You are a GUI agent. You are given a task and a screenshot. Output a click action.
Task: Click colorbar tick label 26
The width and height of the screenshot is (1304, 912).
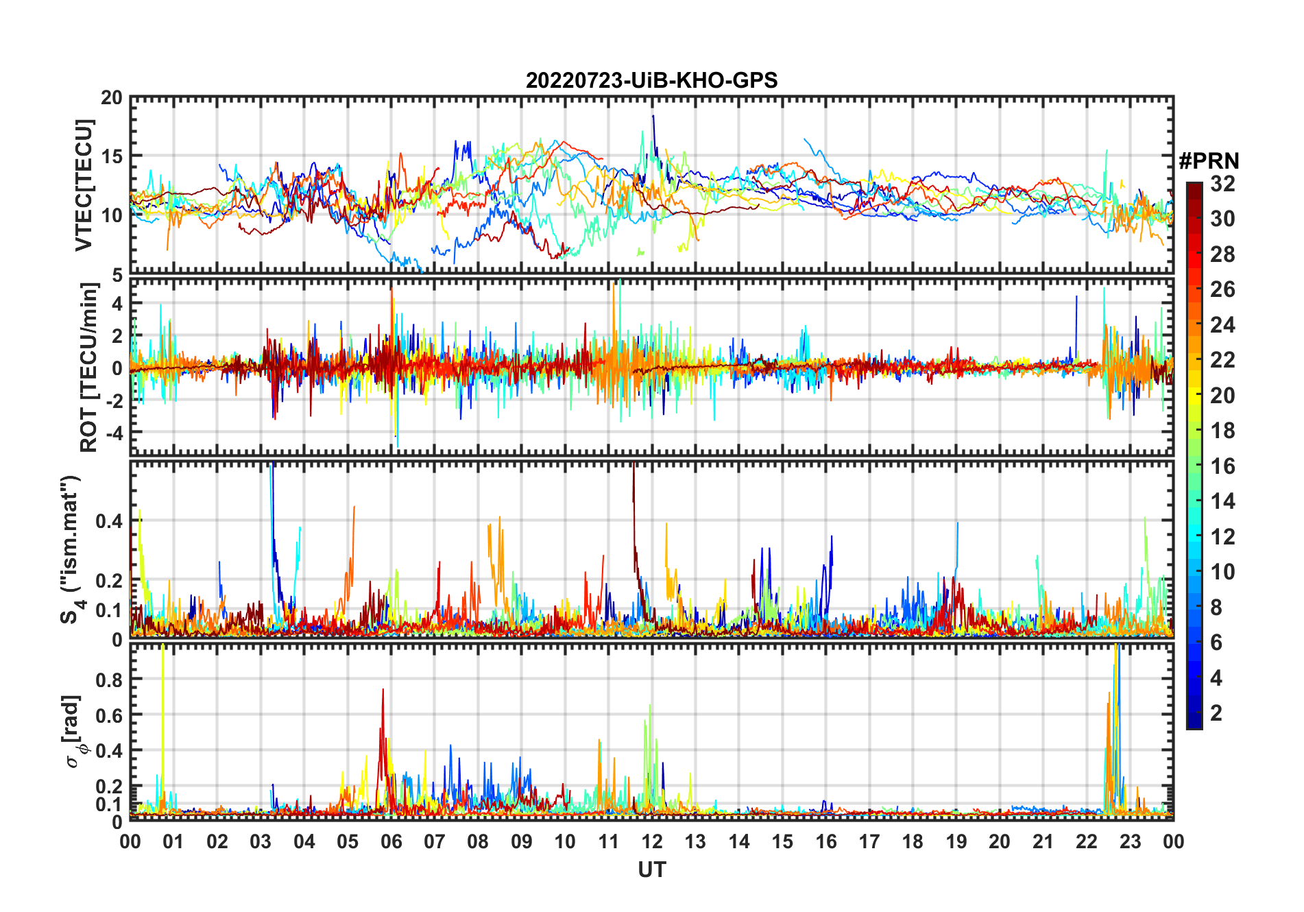click(1222, 289)
